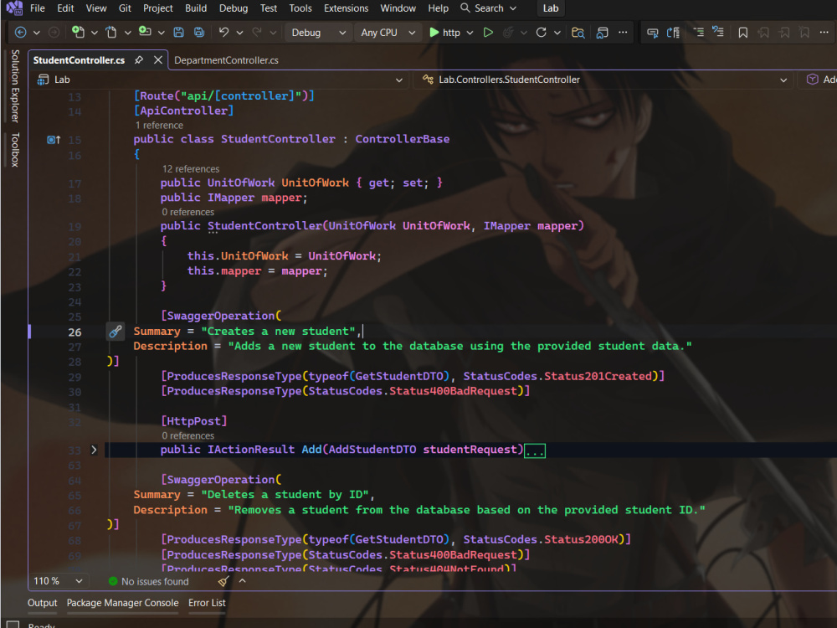Open the Any CPU platform dropdown
This screenshot has height=628, width=837.
[388, 33]
